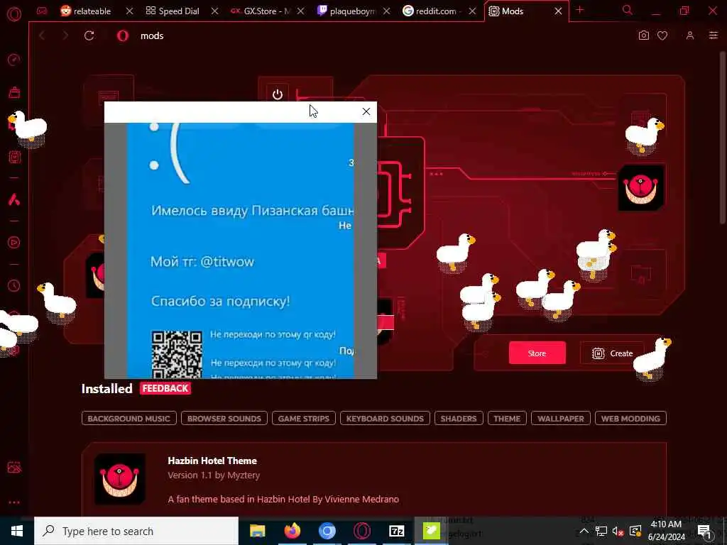Bookmark this page with the heart icon

click(x=662, y=35)
